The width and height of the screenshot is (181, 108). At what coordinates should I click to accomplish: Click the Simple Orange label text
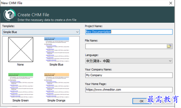pyautogui.click(x=56, y=101)
